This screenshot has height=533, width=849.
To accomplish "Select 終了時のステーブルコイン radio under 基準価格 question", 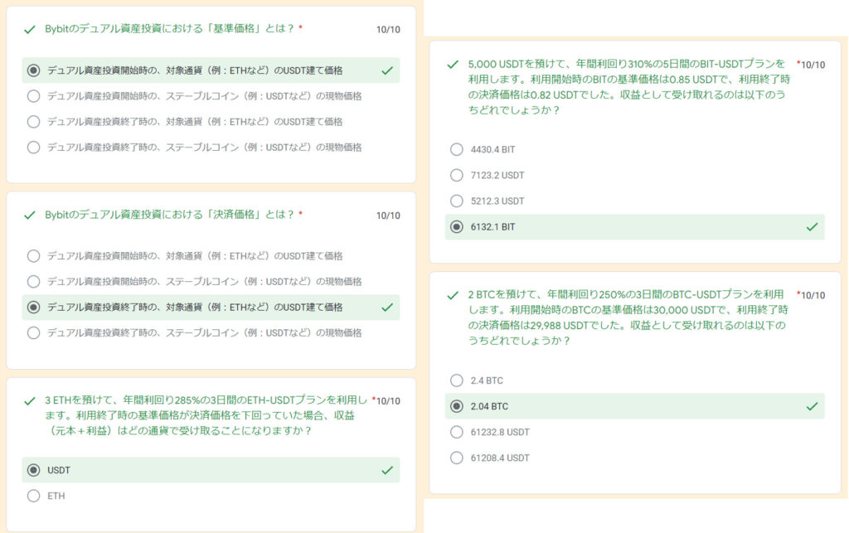I will (x=33, y=148).
